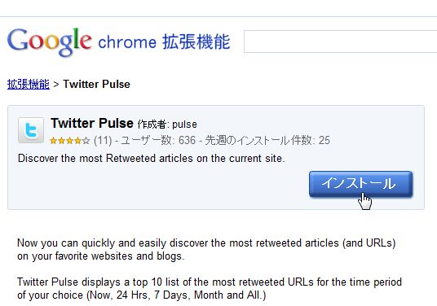This screenshot has width=437, height=306.
Task: Click the (11) review count
Action: pyautogui.click(x=103, y=141)
